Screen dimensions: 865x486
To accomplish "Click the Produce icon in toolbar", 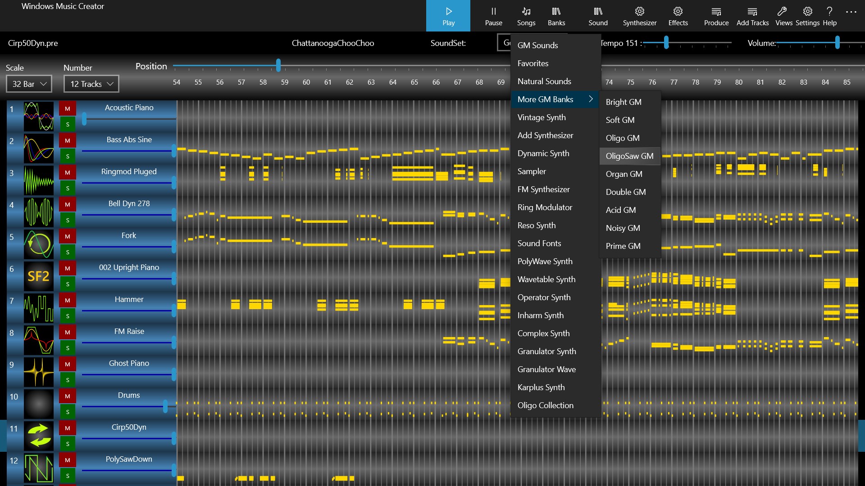I will point(716,12).
